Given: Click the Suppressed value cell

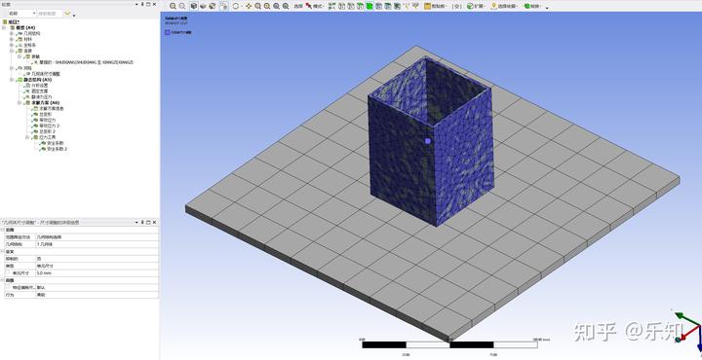Looking at the screenshot, I should coord(97,259).
